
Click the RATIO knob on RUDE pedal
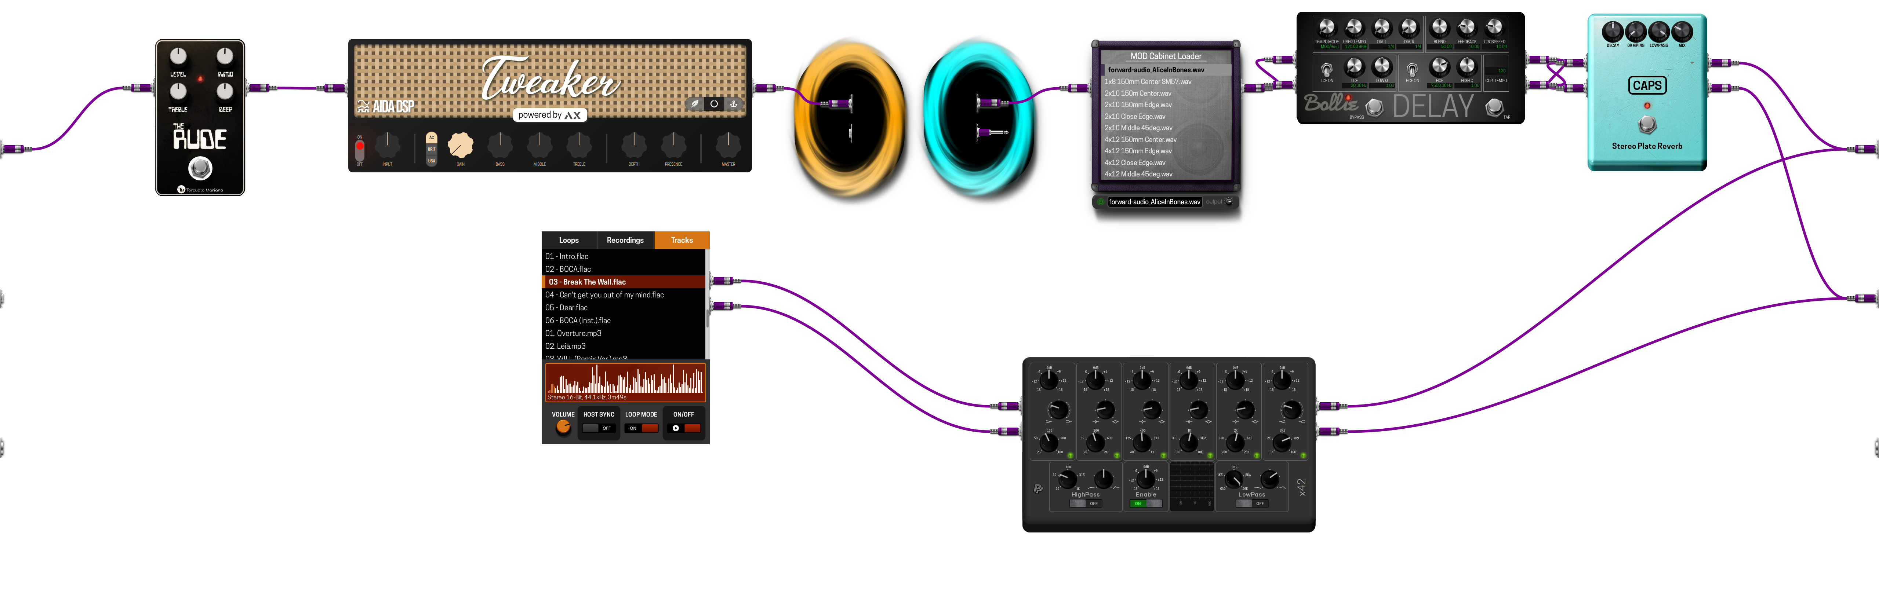pyautogui.click(x=225, y=56)
